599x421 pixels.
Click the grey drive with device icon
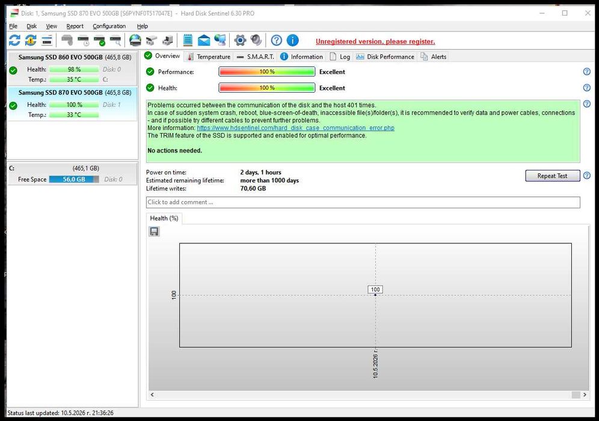pyautogui.click(x=168, y=40)
